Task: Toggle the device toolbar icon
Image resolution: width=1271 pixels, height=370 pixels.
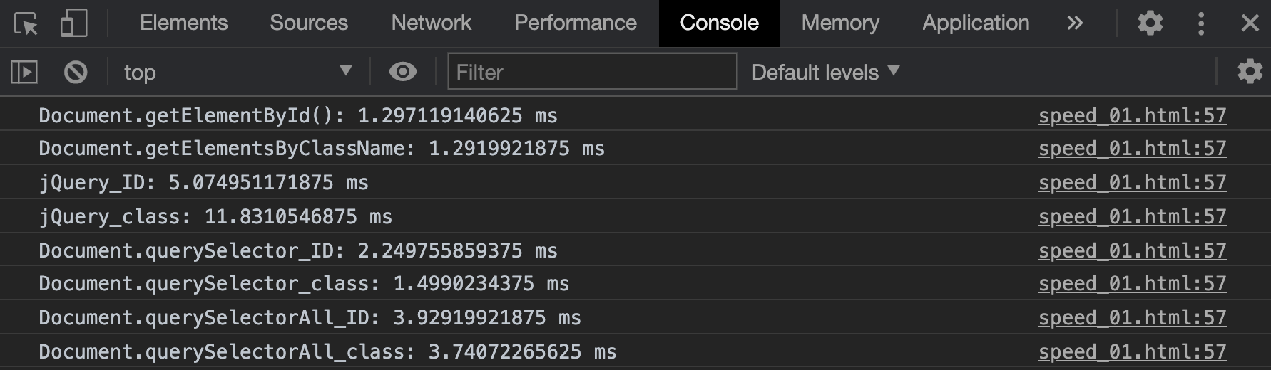Action: pyautogui.click(x=73, y=23)
